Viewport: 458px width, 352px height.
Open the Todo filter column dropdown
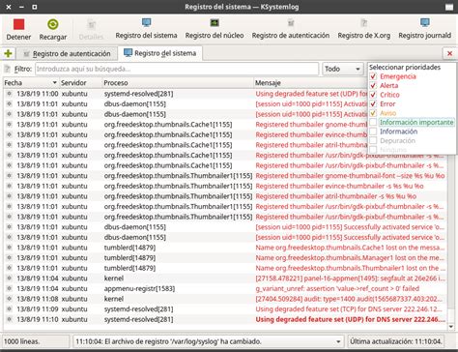tap(343, 69)
